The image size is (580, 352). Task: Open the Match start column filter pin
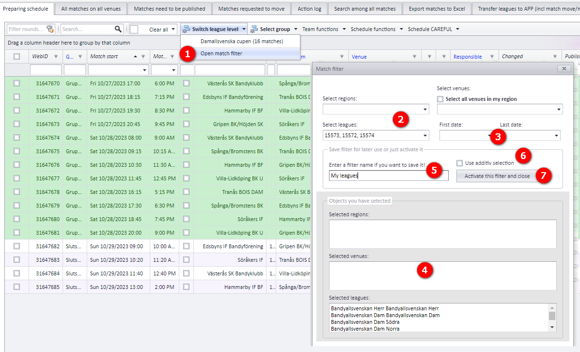click(x=143, y=57)
